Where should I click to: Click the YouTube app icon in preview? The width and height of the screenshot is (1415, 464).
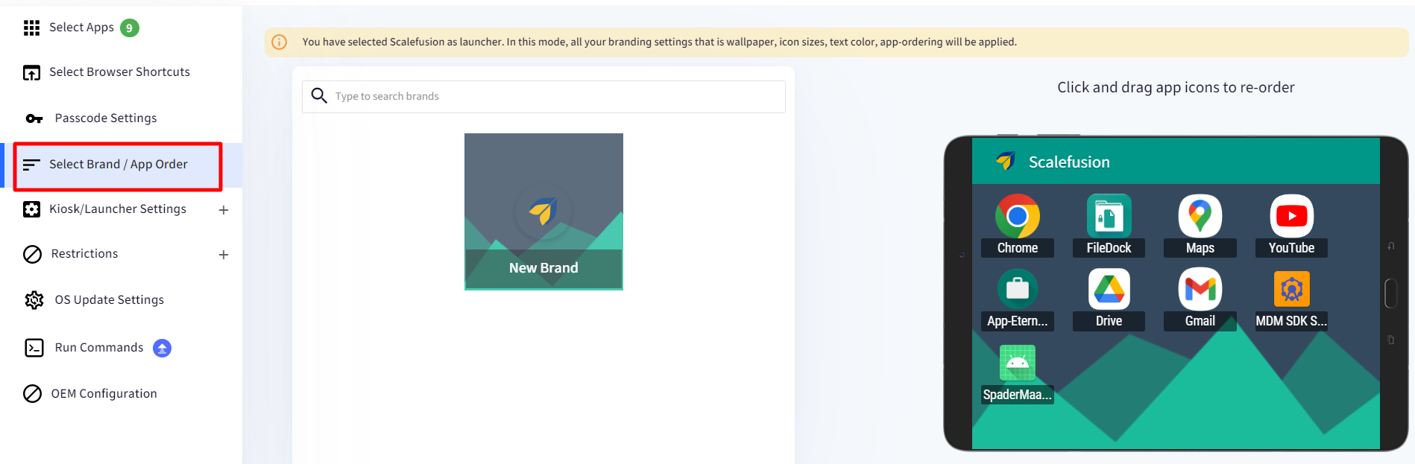[x=1292, y=216]
